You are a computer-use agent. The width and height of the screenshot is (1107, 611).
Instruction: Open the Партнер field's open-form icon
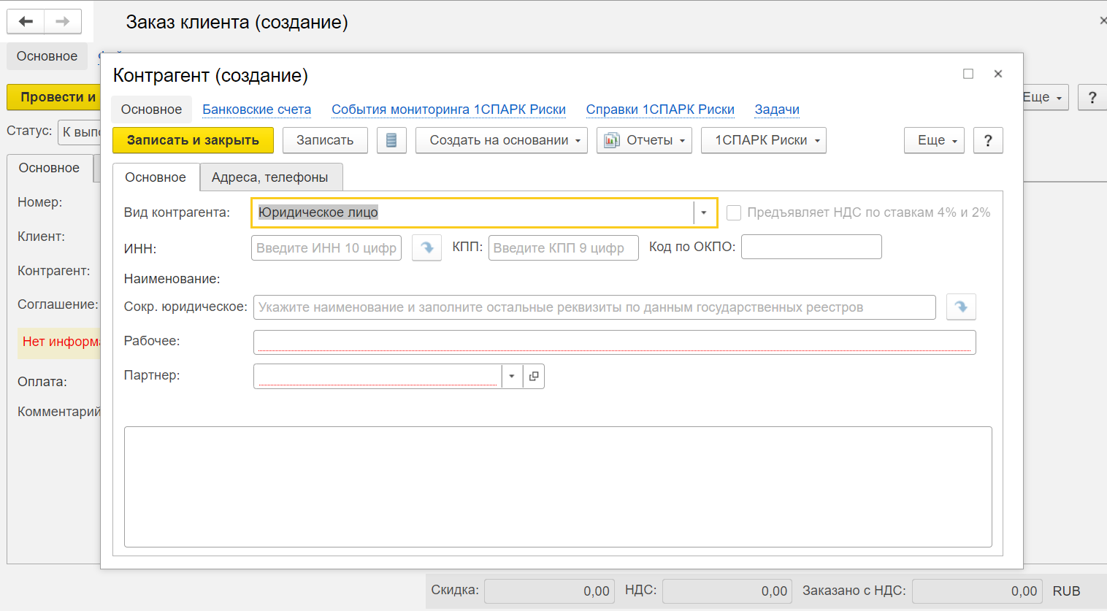point(534,376)
